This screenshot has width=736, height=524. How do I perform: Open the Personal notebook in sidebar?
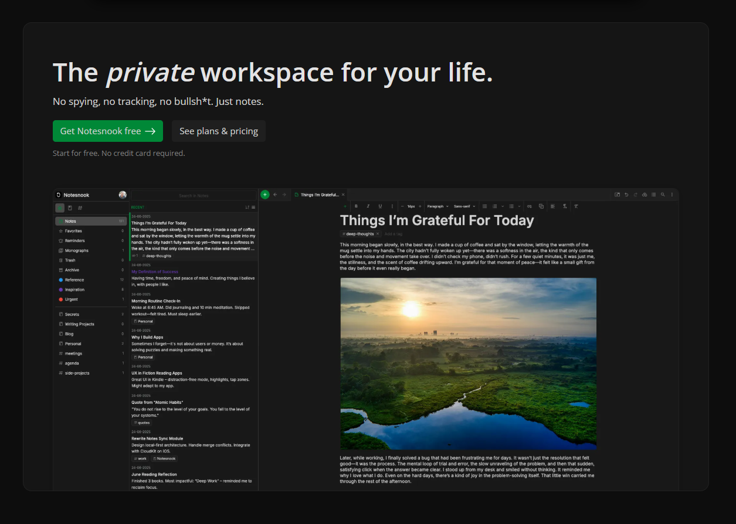pos(91,343)
